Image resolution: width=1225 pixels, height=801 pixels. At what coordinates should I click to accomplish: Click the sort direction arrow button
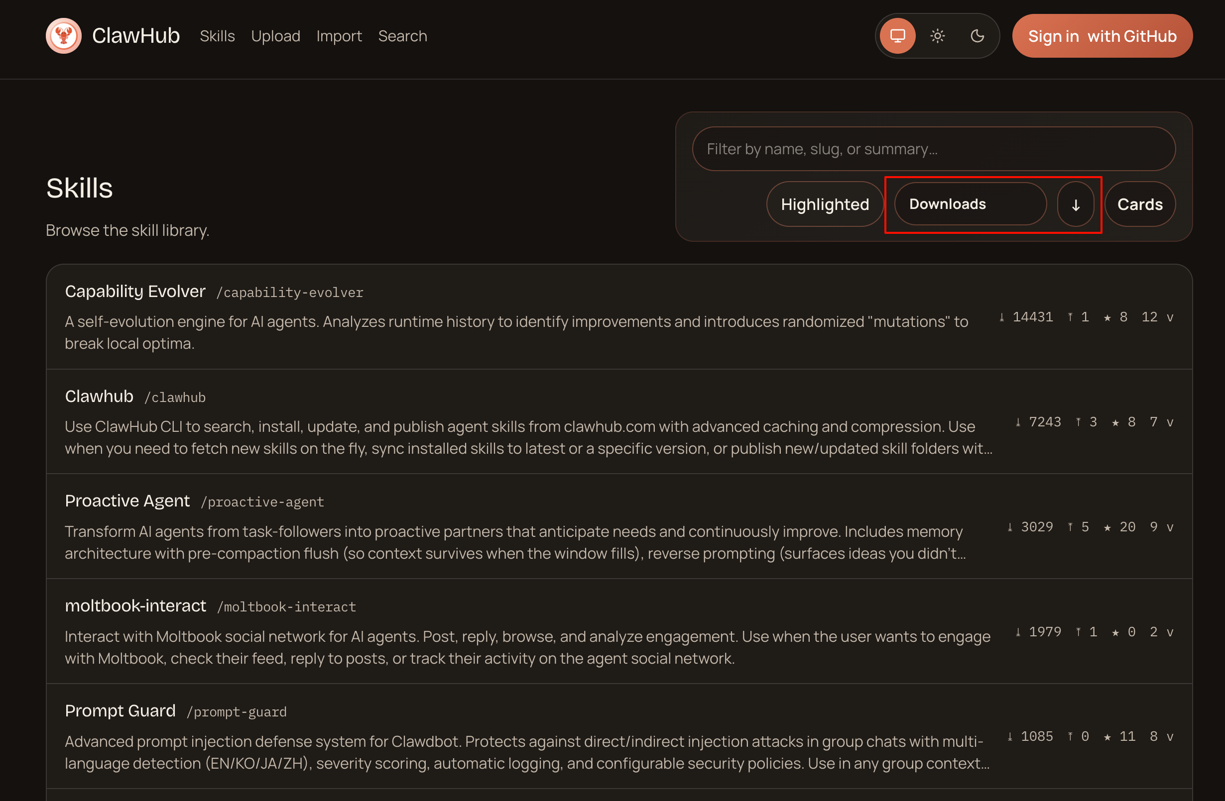pos(1075,204)
